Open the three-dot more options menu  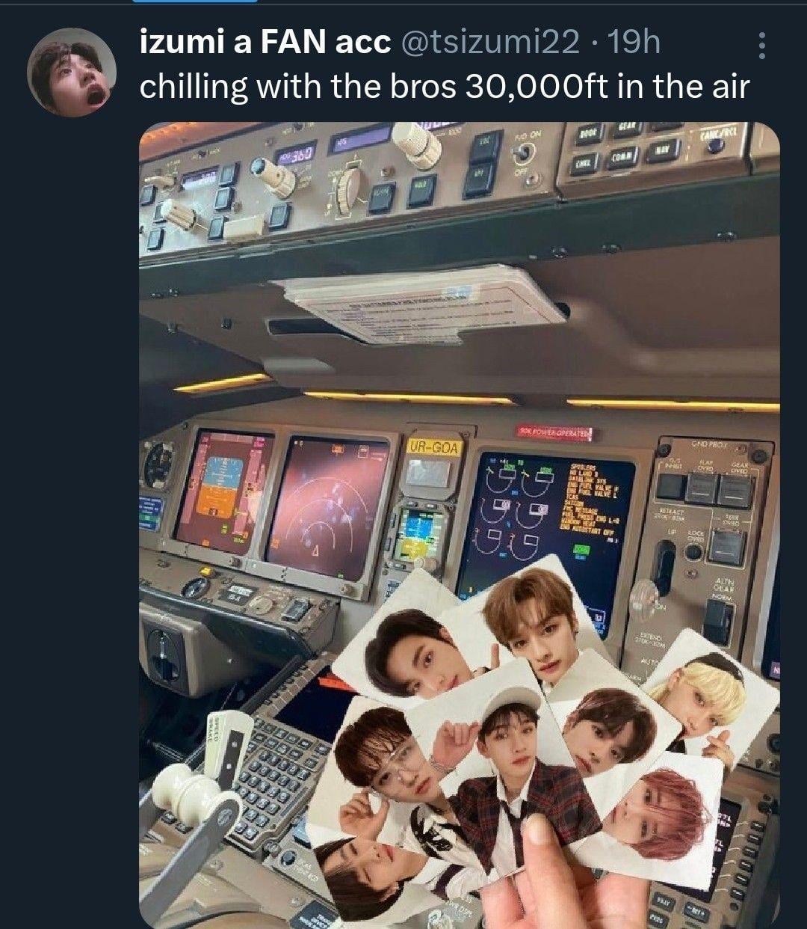[x=761, y=46]
